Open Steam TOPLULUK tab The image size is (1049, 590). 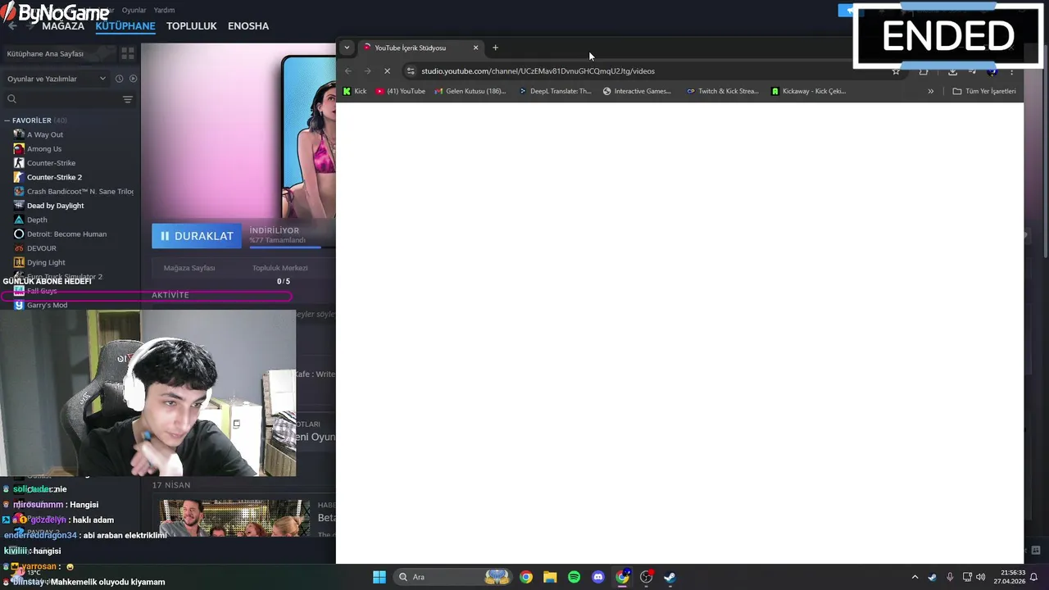pyautogui.click(x=192, y=26)
